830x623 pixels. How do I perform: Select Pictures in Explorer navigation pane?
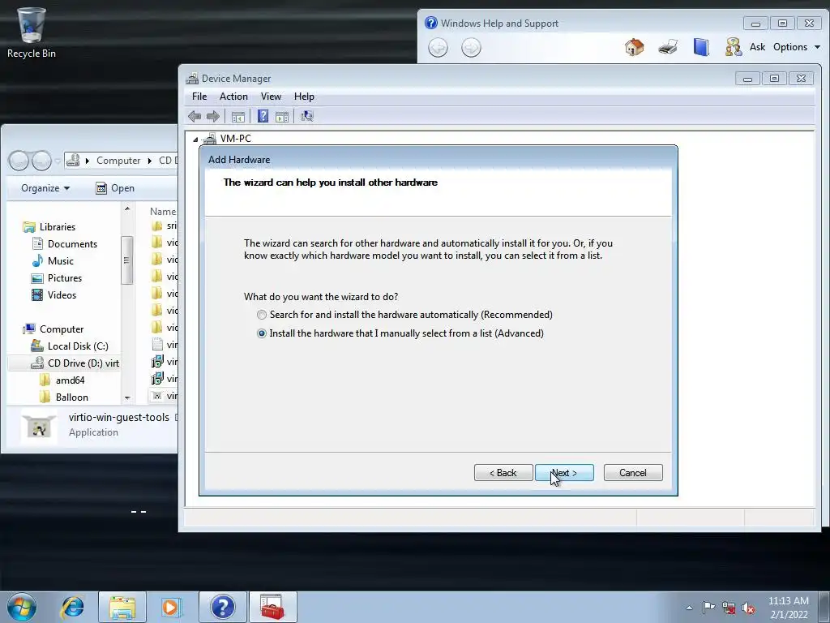(57, 277)
